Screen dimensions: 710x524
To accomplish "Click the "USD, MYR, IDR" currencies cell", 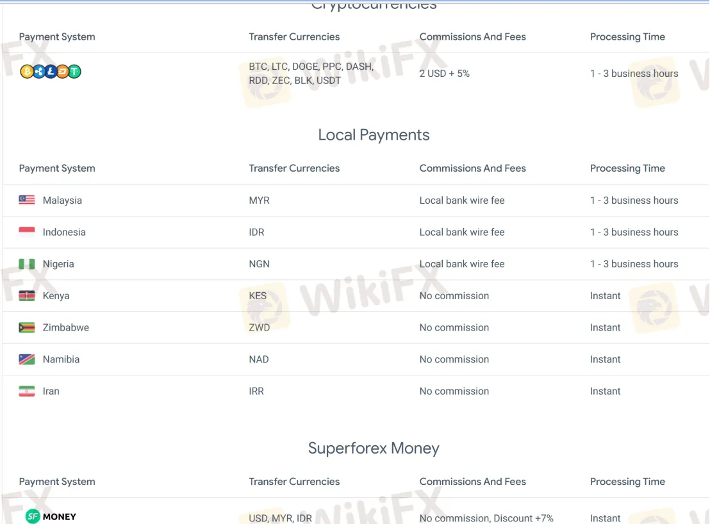I will [280, 518].
